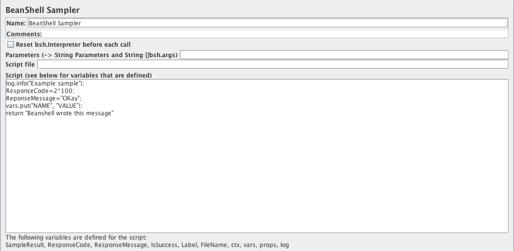This screenshot has width=514, height=251.
Task: Select the Script file path field
Action: click(272, 65)
